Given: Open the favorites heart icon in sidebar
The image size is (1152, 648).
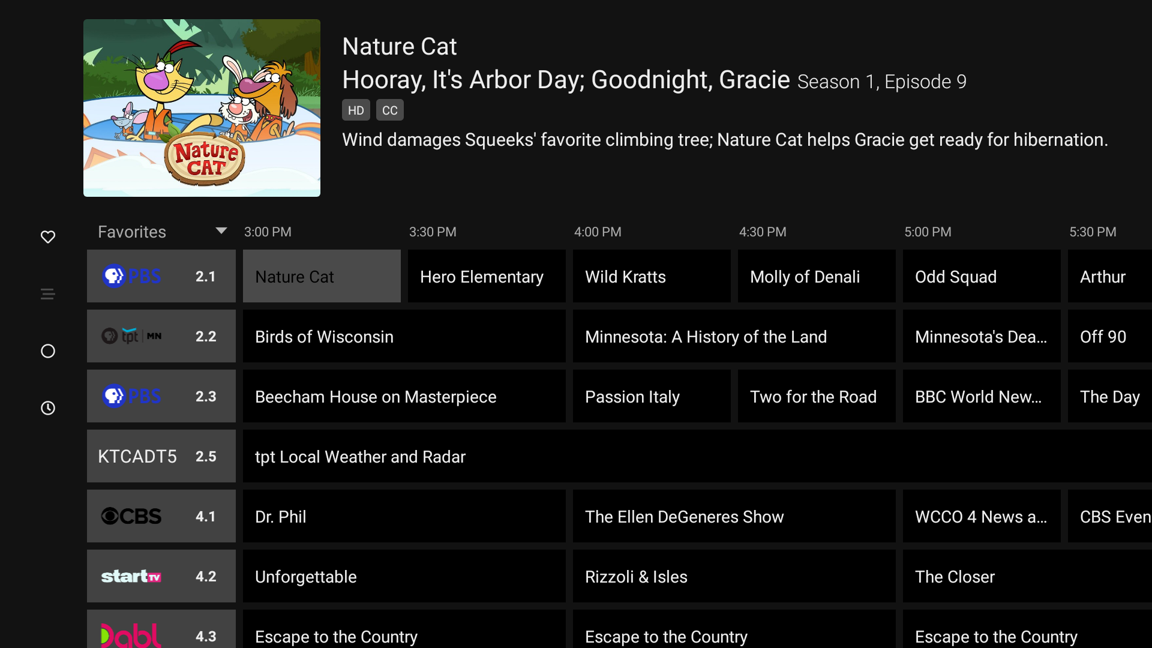Looking at the screenshot, I should (48, 237).
